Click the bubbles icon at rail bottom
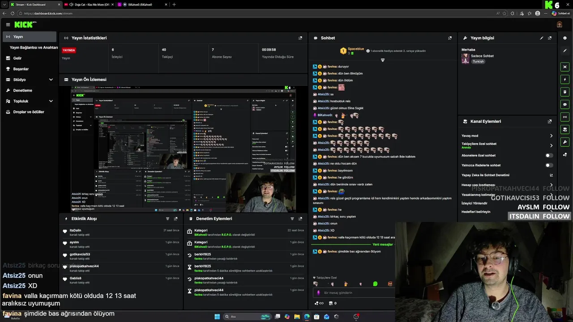Screen dimensions: 573x322 pyautogui.click(x=565, y=155)
